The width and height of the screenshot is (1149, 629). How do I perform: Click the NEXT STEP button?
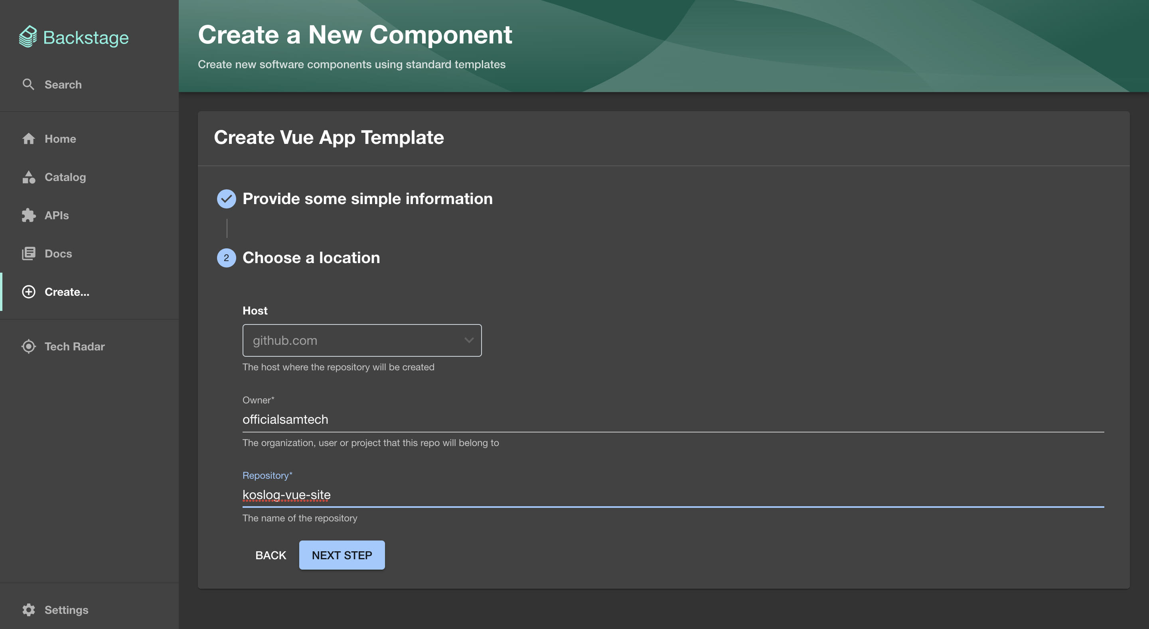tap(342, 554)
